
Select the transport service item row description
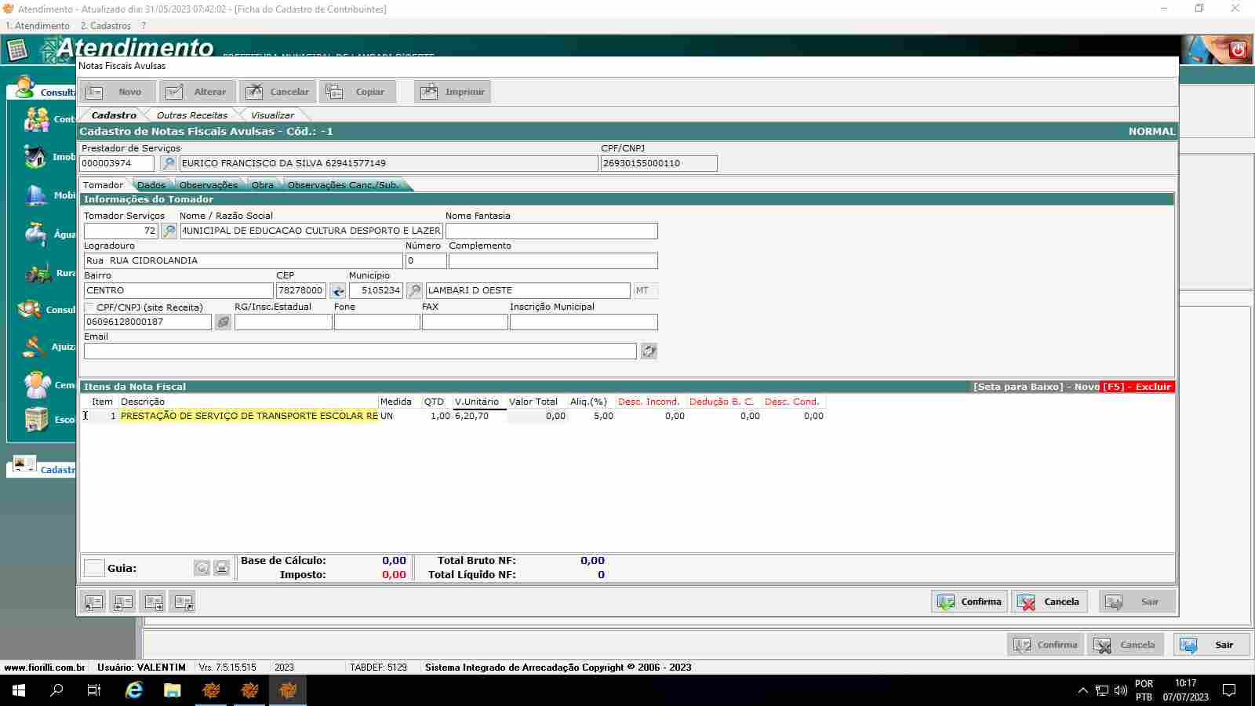[x=249, y=416]
